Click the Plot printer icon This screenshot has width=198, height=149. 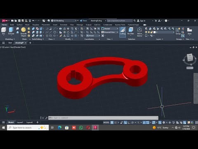pyautogui.click(x=49, y=21)
